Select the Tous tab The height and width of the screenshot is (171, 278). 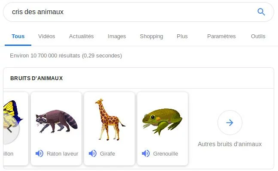(18, 36)
